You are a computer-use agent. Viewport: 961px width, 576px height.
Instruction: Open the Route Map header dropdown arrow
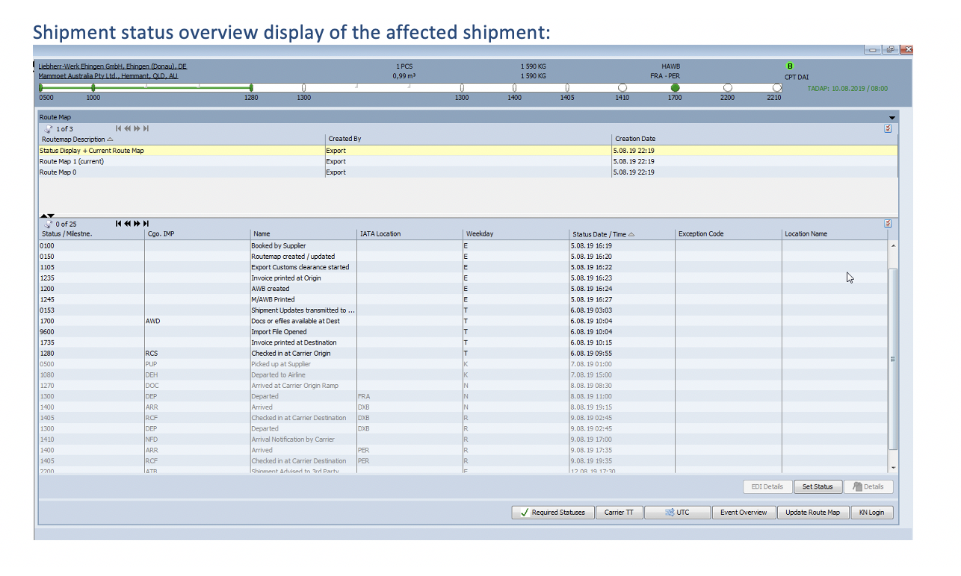coord(892,117)
